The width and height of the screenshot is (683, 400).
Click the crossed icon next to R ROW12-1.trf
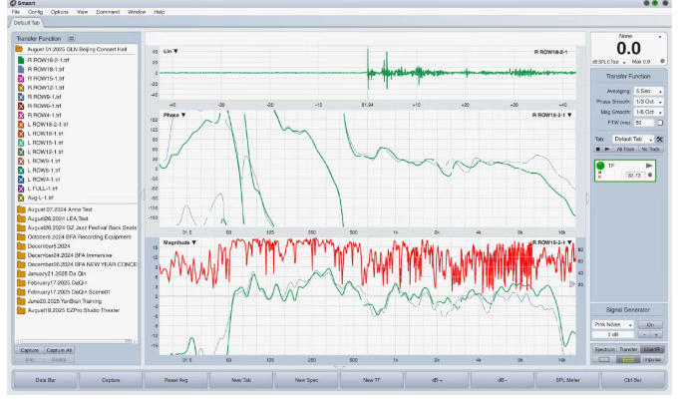19,87
